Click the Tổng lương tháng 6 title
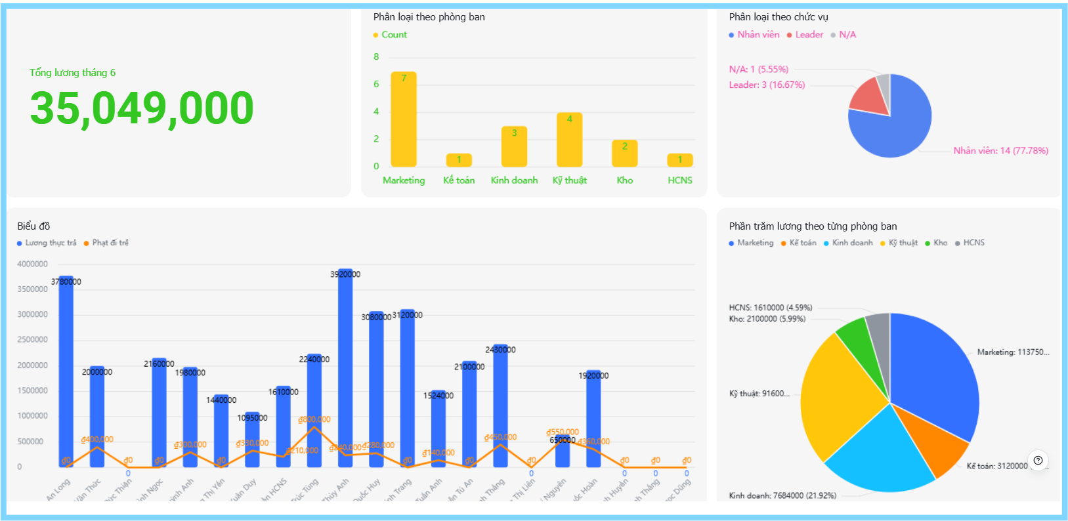1068x521 pixels. click(x=72, y=73)
